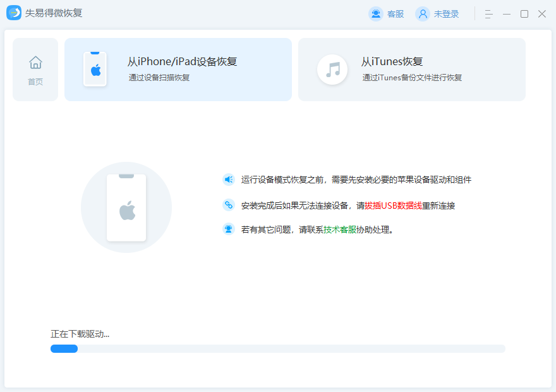Click the speaker announcement icon
556x392 pixels.
click(x=229, y=180)
